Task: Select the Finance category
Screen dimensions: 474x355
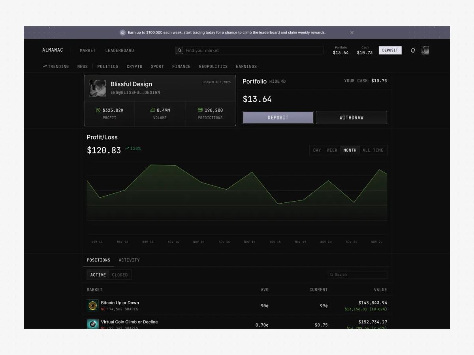Action: (181, 66)
